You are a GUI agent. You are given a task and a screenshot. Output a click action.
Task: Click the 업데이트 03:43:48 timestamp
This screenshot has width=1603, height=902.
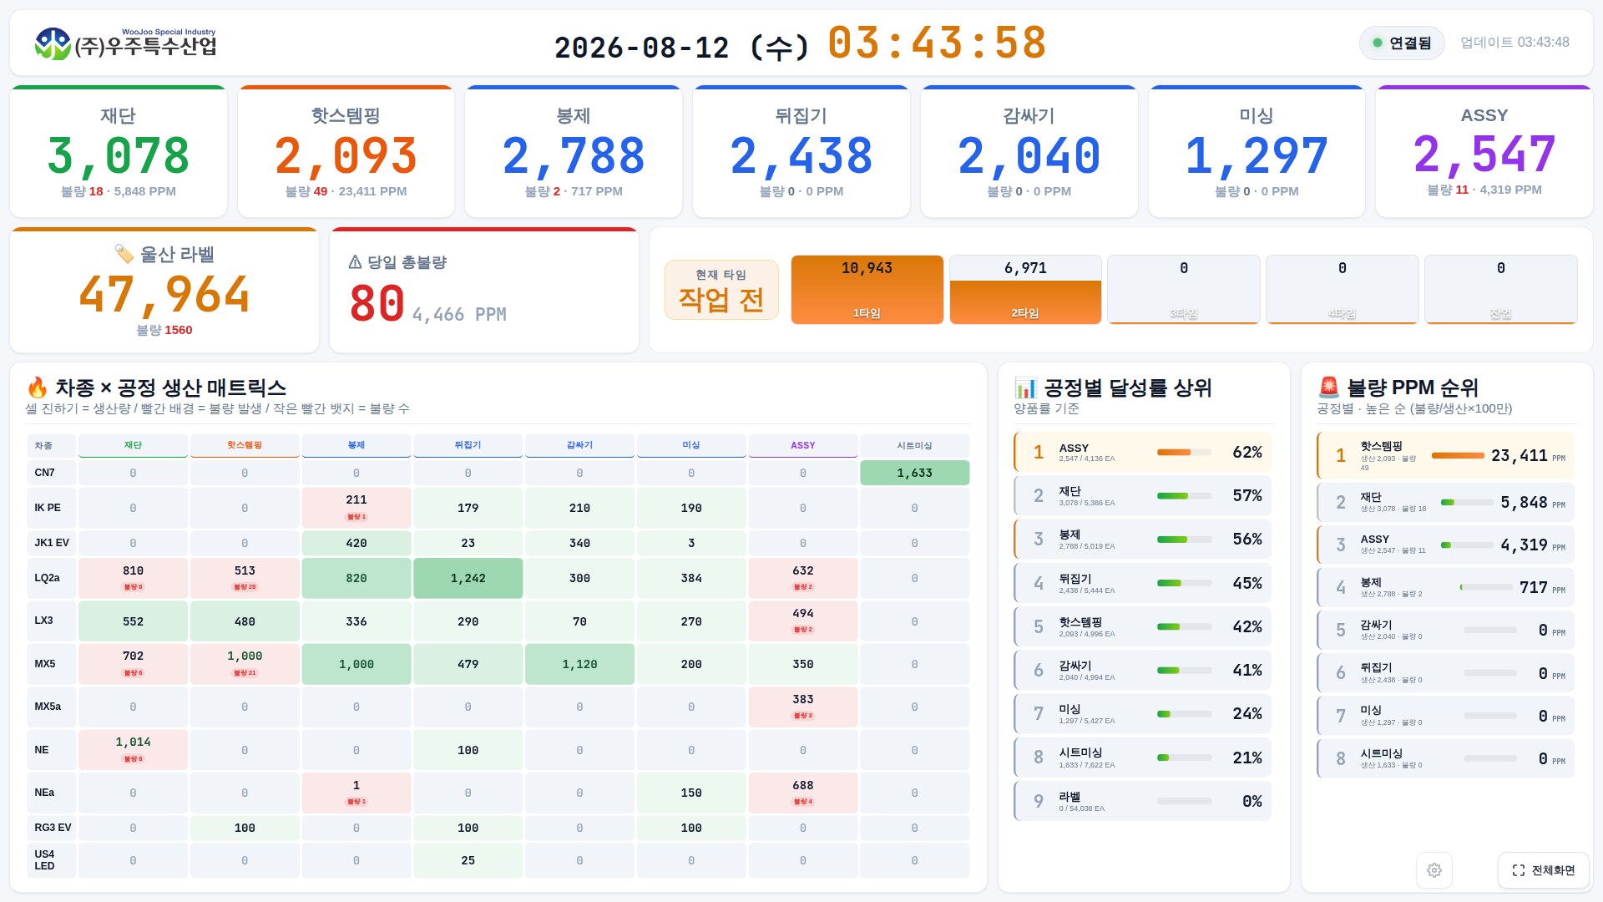click(x=1515, y=43)
